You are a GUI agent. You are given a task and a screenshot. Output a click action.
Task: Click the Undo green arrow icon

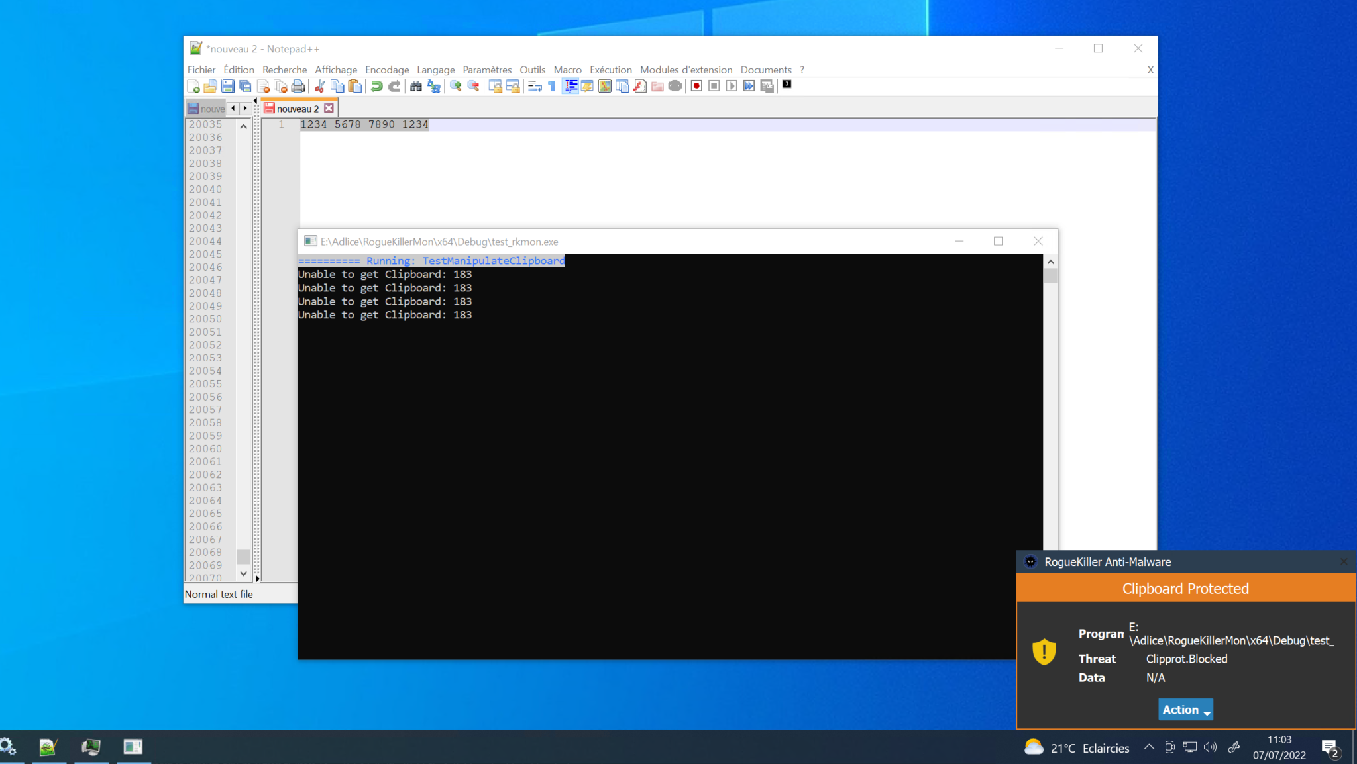(x=376, y=86)
